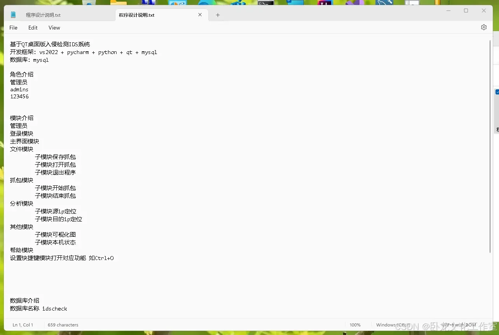
Task: Click the Notepad app icon in title bar
Action: [x=13, y=15]
